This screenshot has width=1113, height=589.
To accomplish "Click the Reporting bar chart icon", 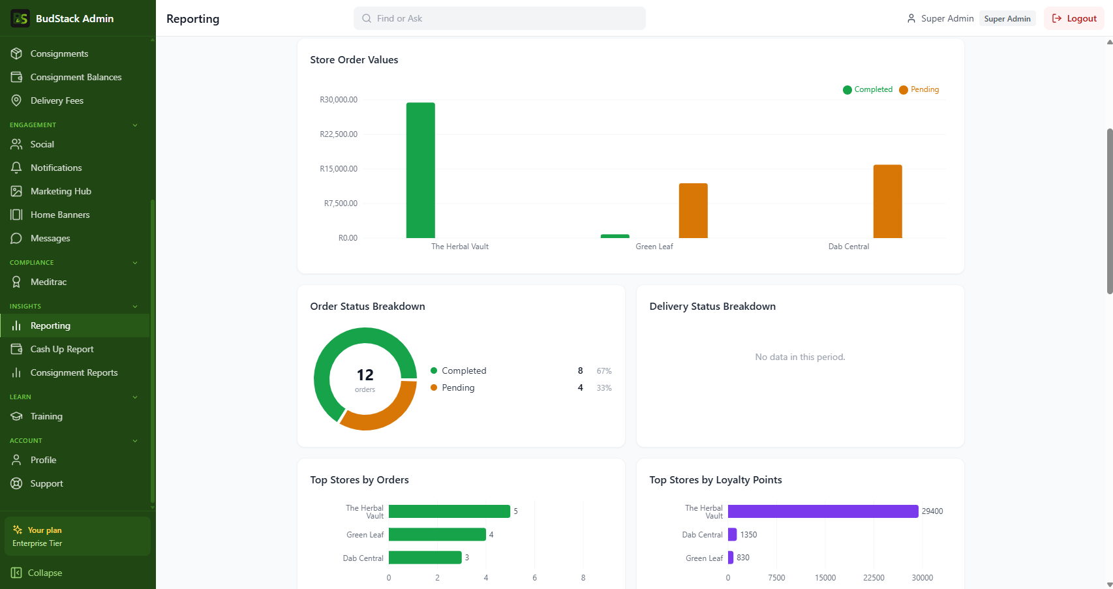I will (x=16, y=325).
